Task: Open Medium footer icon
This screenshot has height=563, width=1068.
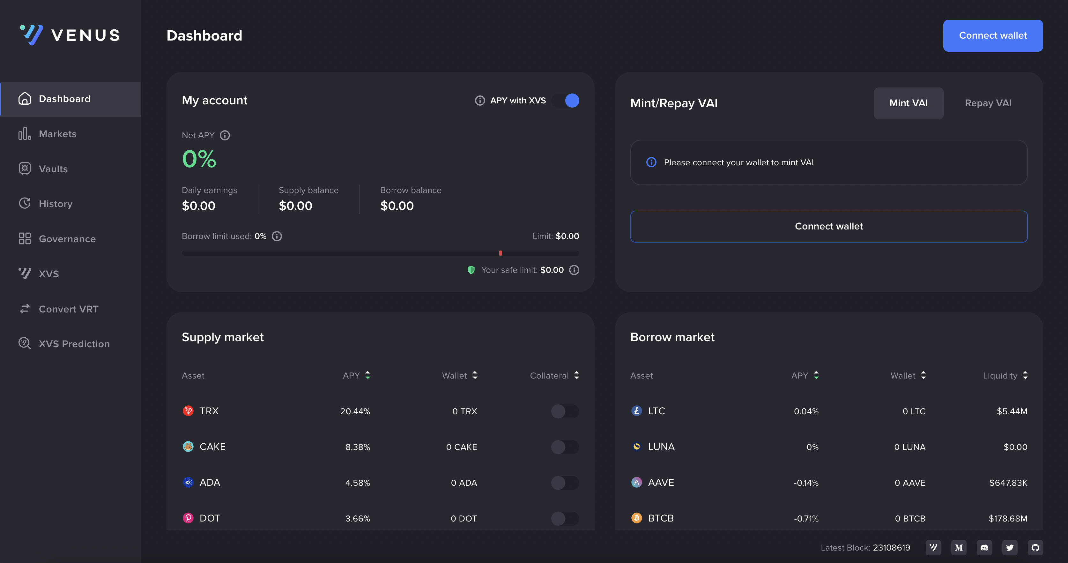Action: 959,548
